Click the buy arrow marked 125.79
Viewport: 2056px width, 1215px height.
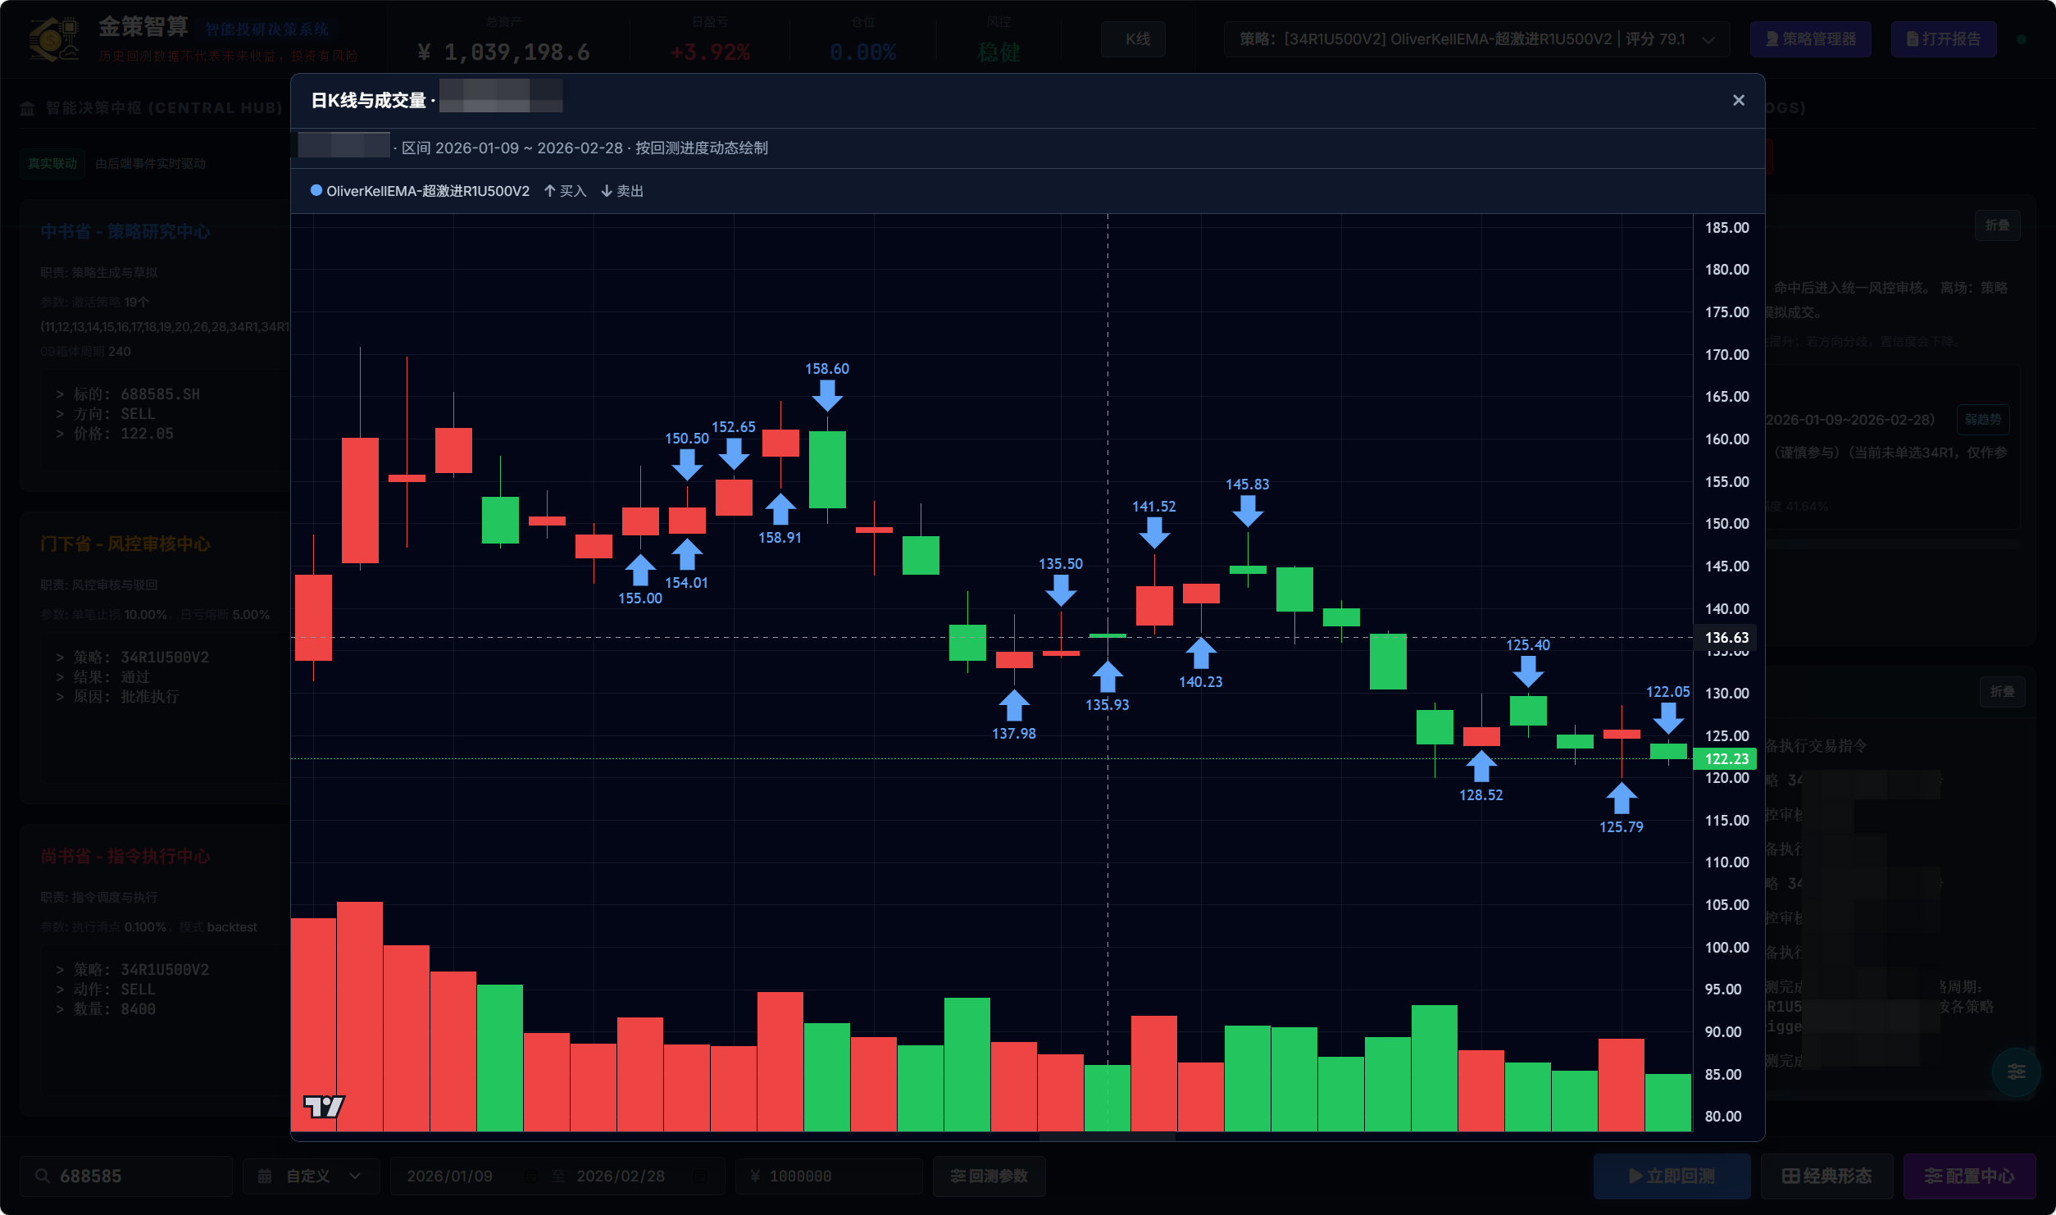[1622, 799]
